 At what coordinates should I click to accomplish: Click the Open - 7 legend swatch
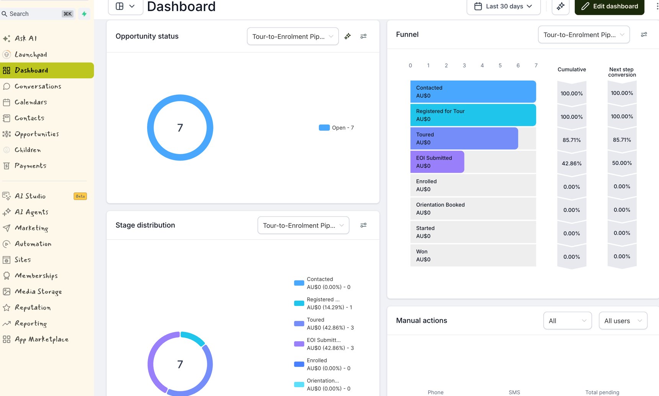324,128
